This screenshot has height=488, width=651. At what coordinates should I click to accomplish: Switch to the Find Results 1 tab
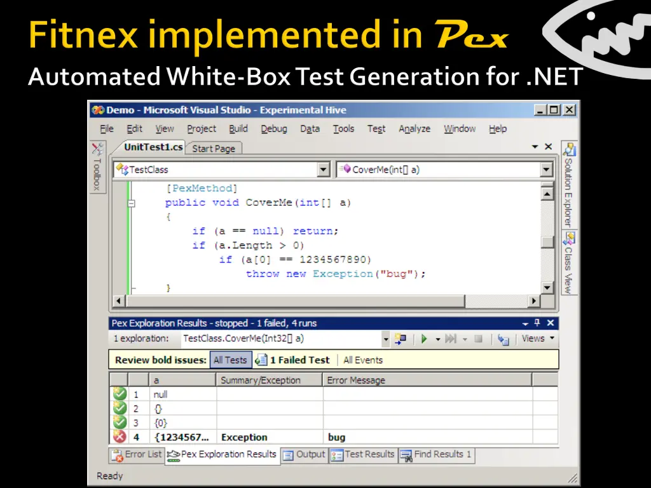pyautogui.click(x=436, y=455)
